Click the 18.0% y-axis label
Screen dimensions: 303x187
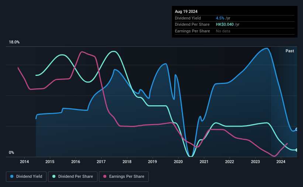click(x=14, y=42)
